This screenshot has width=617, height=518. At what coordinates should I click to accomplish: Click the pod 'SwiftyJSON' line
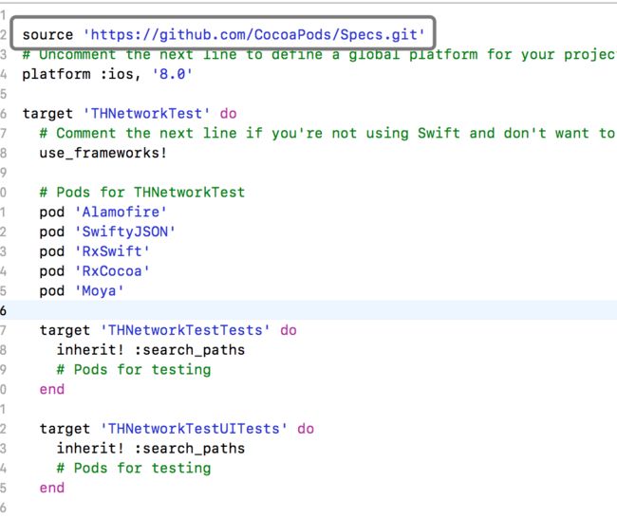coord(107,231)
